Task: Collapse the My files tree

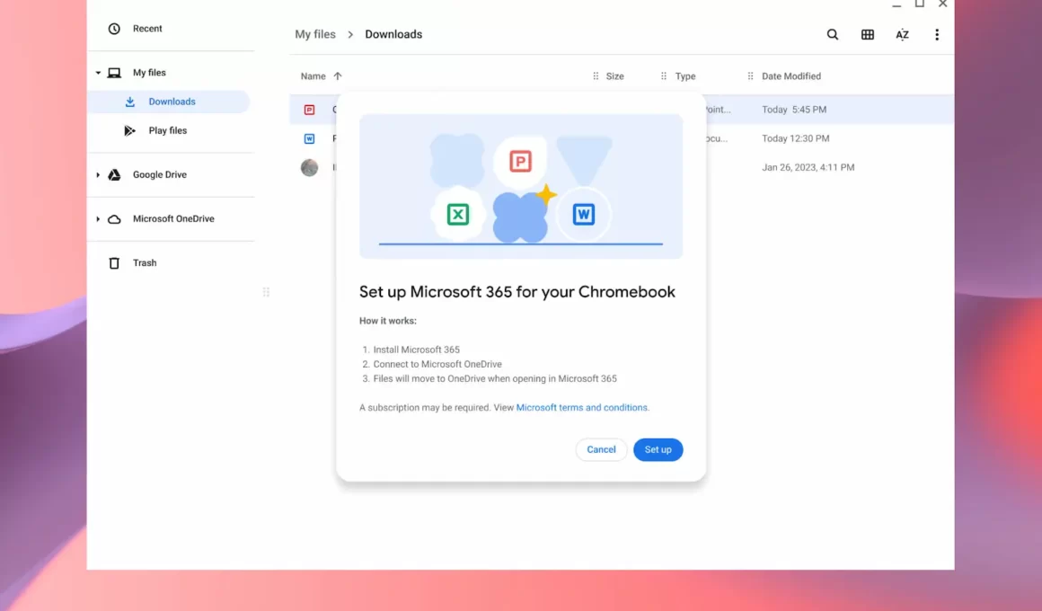Action: point(98,73)
